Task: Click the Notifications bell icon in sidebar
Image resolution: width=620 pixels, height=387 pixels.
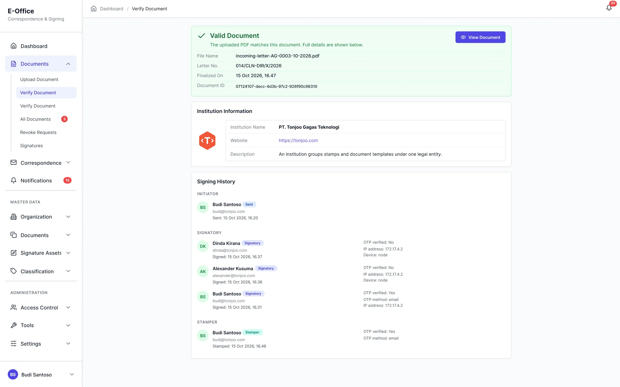Action: 13,180
